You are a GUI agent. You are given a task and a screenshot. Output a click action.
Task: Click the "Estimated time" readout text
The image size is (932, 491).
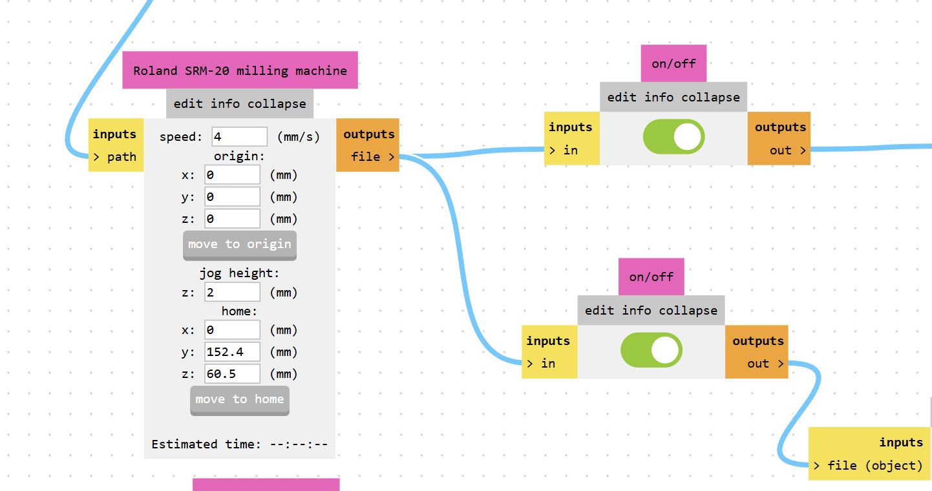click(x=240, y=444)
